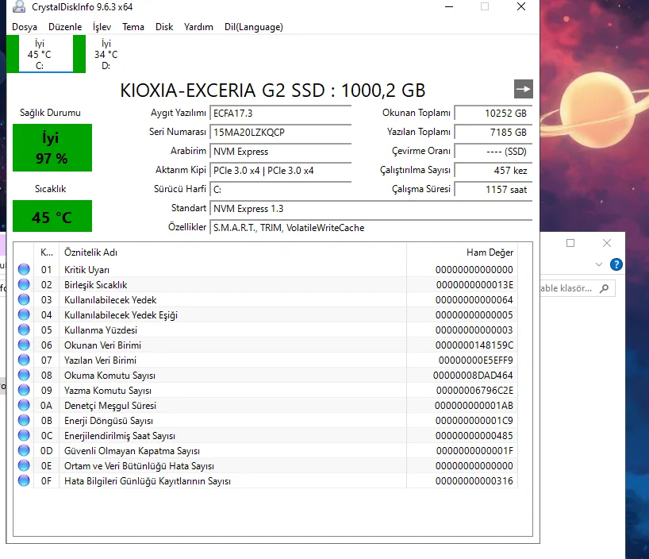Viewport: 649px width, 559px height.
Task: Click the status orb for Kullanılabilecek Yedek row
Action: [24, 299]
